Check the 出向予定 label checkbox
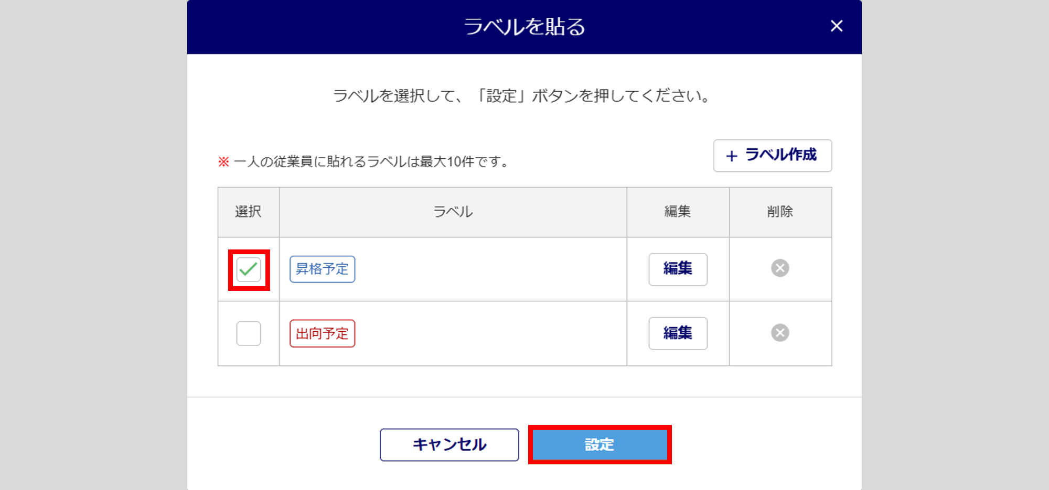1049x490 pixels. pyautogui.click(x=249, y=333)
